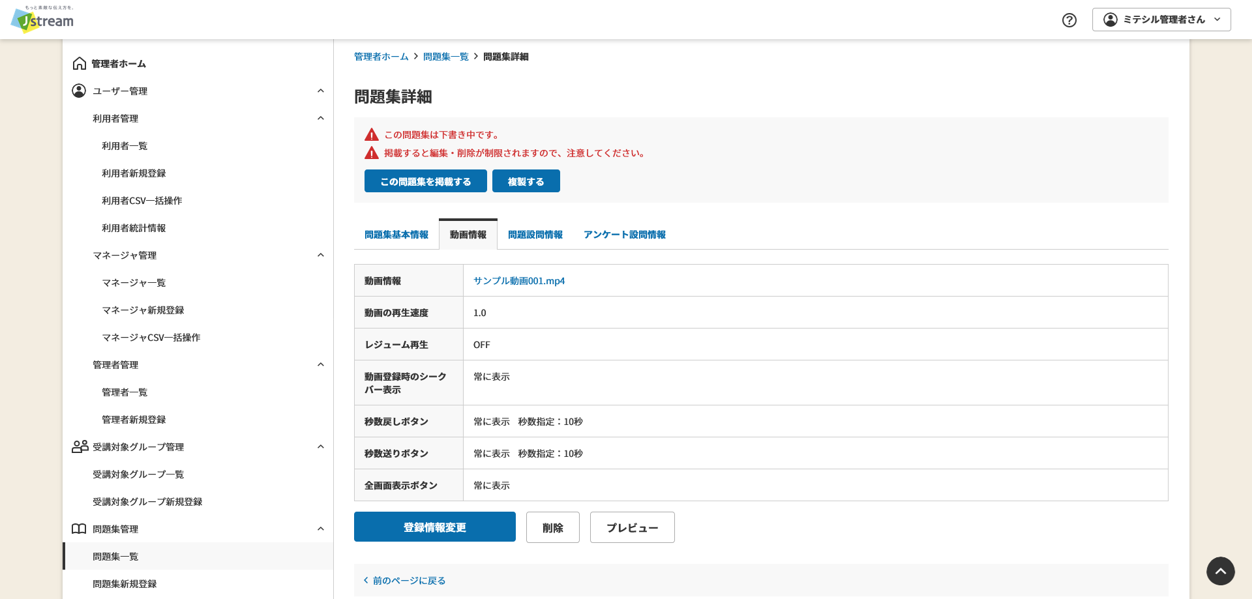The width and height of the screenshot is (1252, 599).
Task: Click the group icon beside 受講対象グループ管理
Action: tap(80, 446)
